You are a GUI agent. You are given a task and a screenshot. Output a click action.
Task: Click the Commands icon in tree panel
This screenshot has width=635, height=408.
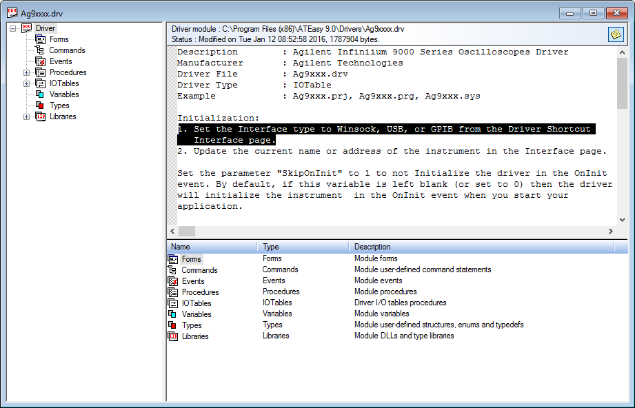click(x=40, y=50)
